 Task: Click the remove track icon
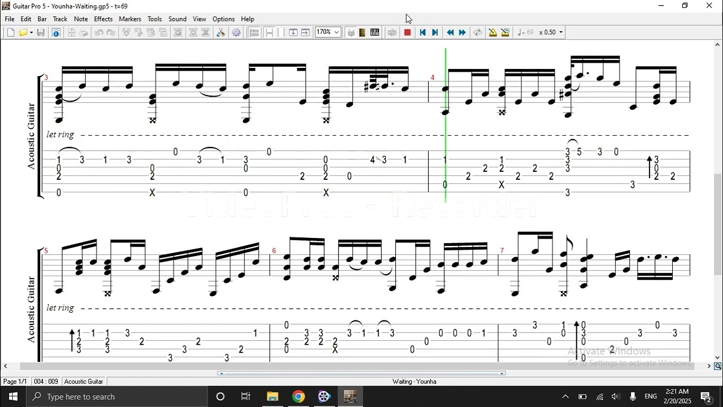click(138, 33)
